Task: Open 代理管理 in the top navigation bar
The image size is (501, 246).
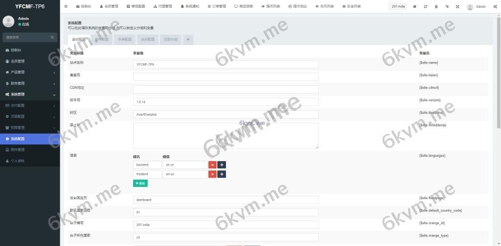Action: 162,6
